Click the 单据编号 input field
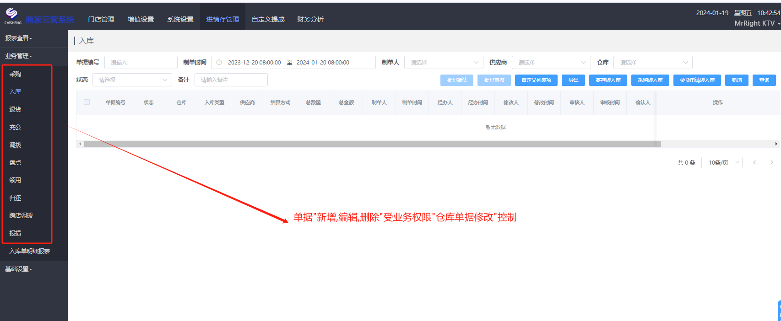Image resolution: width=781 pixels, height=321 pixels. click(x=141, y=63)
